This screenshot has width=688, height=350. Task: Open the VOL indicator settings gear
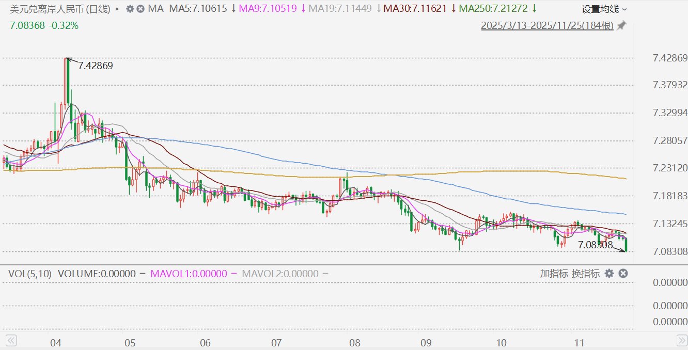pos(609,274)
